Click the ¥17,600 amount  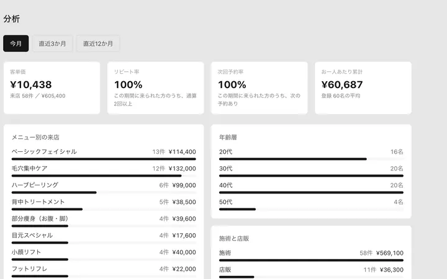(x=184, y=236)
